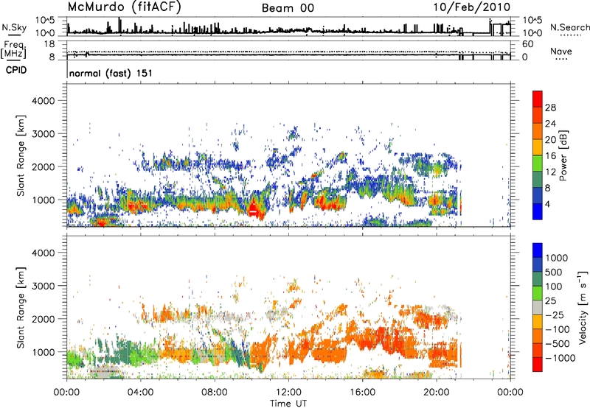590x408 pixels.
Task: Click the '-25' Velocity scale value
Action: pyautogui.click(x=555, y=315)
